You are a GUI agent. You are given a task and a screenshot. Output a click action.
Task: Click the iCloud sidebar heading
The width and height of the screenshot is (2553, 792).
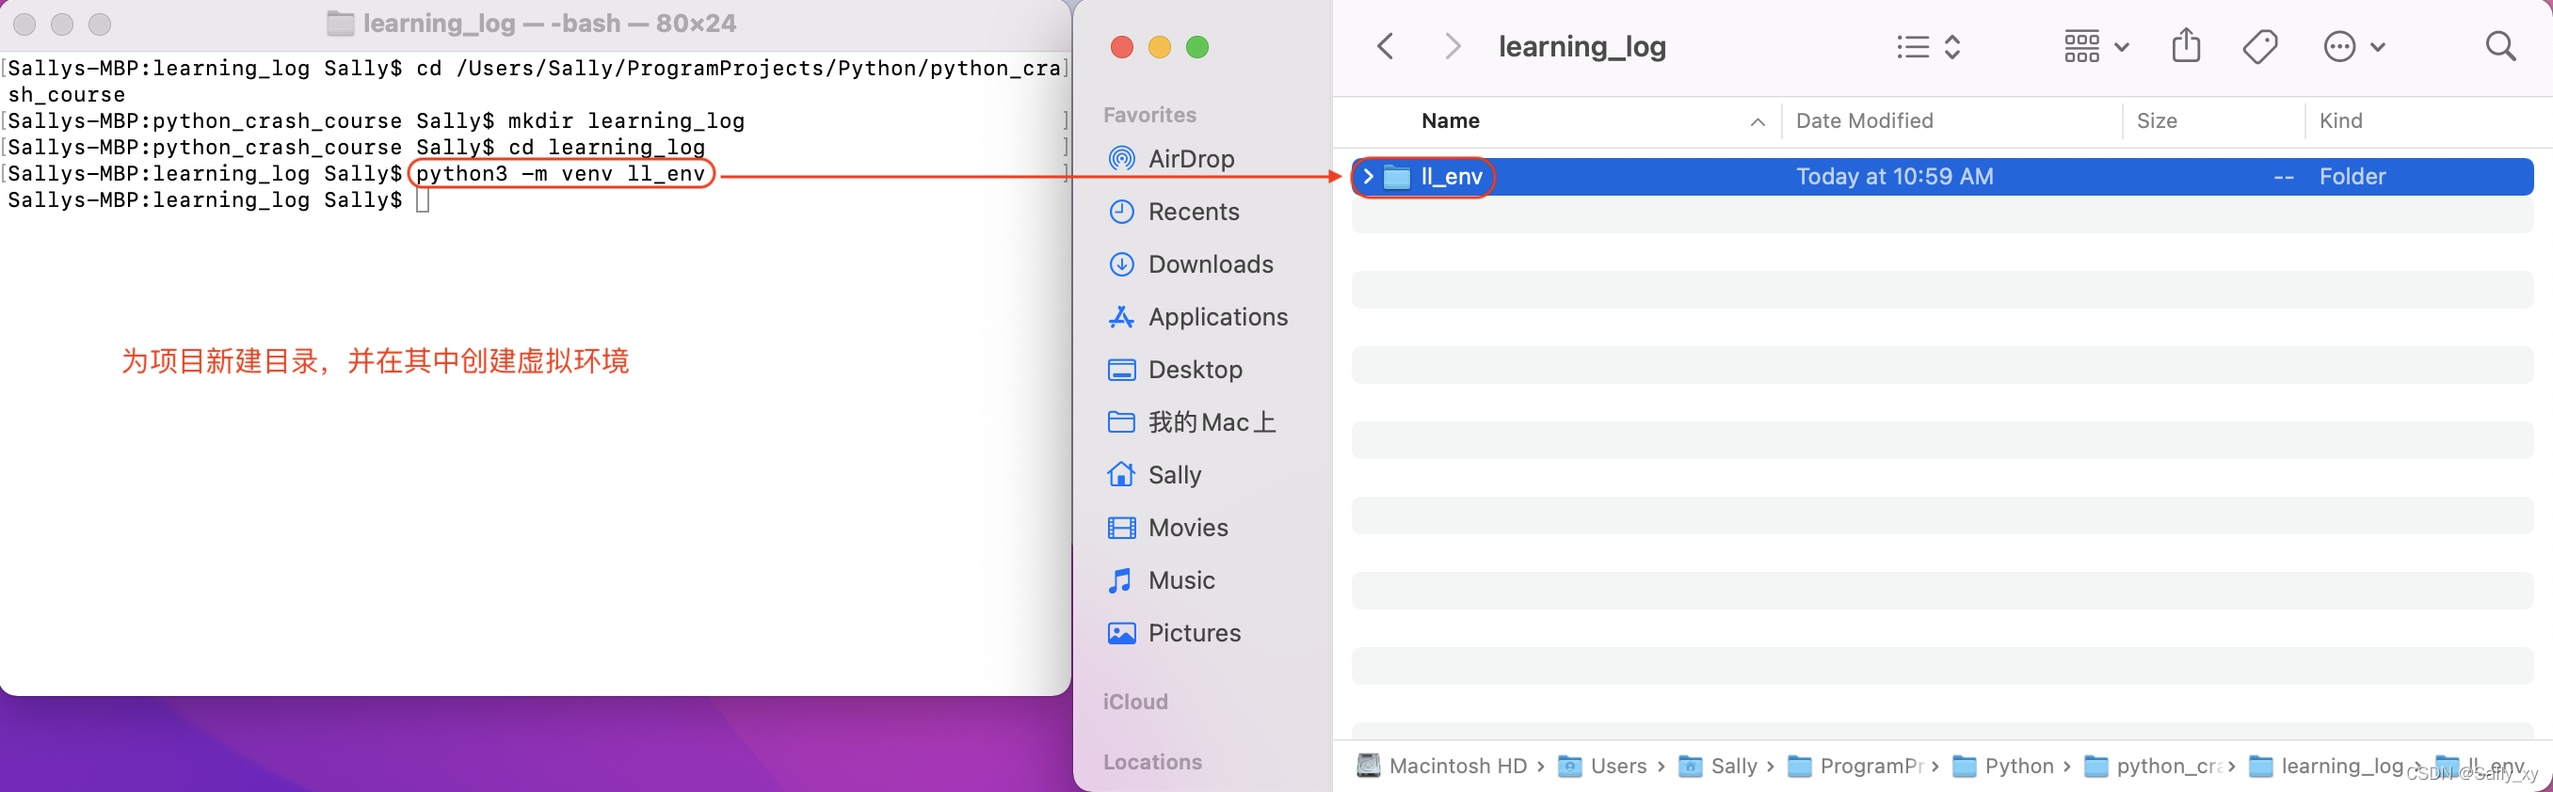(x=1134, y=701)
